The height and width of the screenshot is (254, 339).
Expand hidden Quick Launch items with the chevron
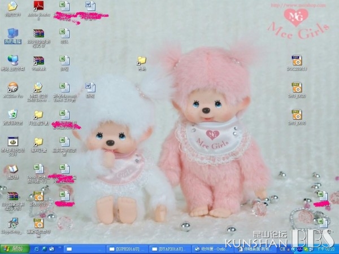[x=60, y=248]
